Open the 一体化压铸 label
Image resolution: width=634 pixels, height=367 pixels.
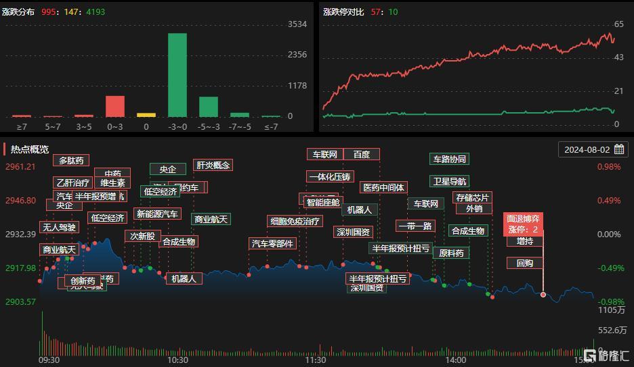pyautogui.click(x=330, y=176)
